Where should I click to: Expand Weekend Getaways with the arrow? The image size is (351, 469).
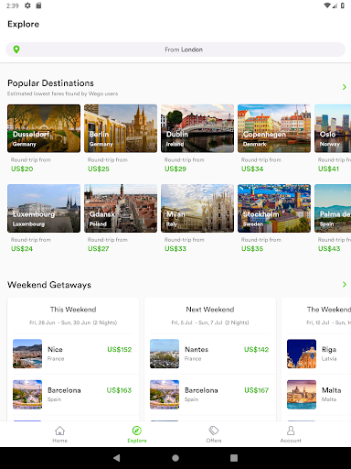[x=345, y=285]
